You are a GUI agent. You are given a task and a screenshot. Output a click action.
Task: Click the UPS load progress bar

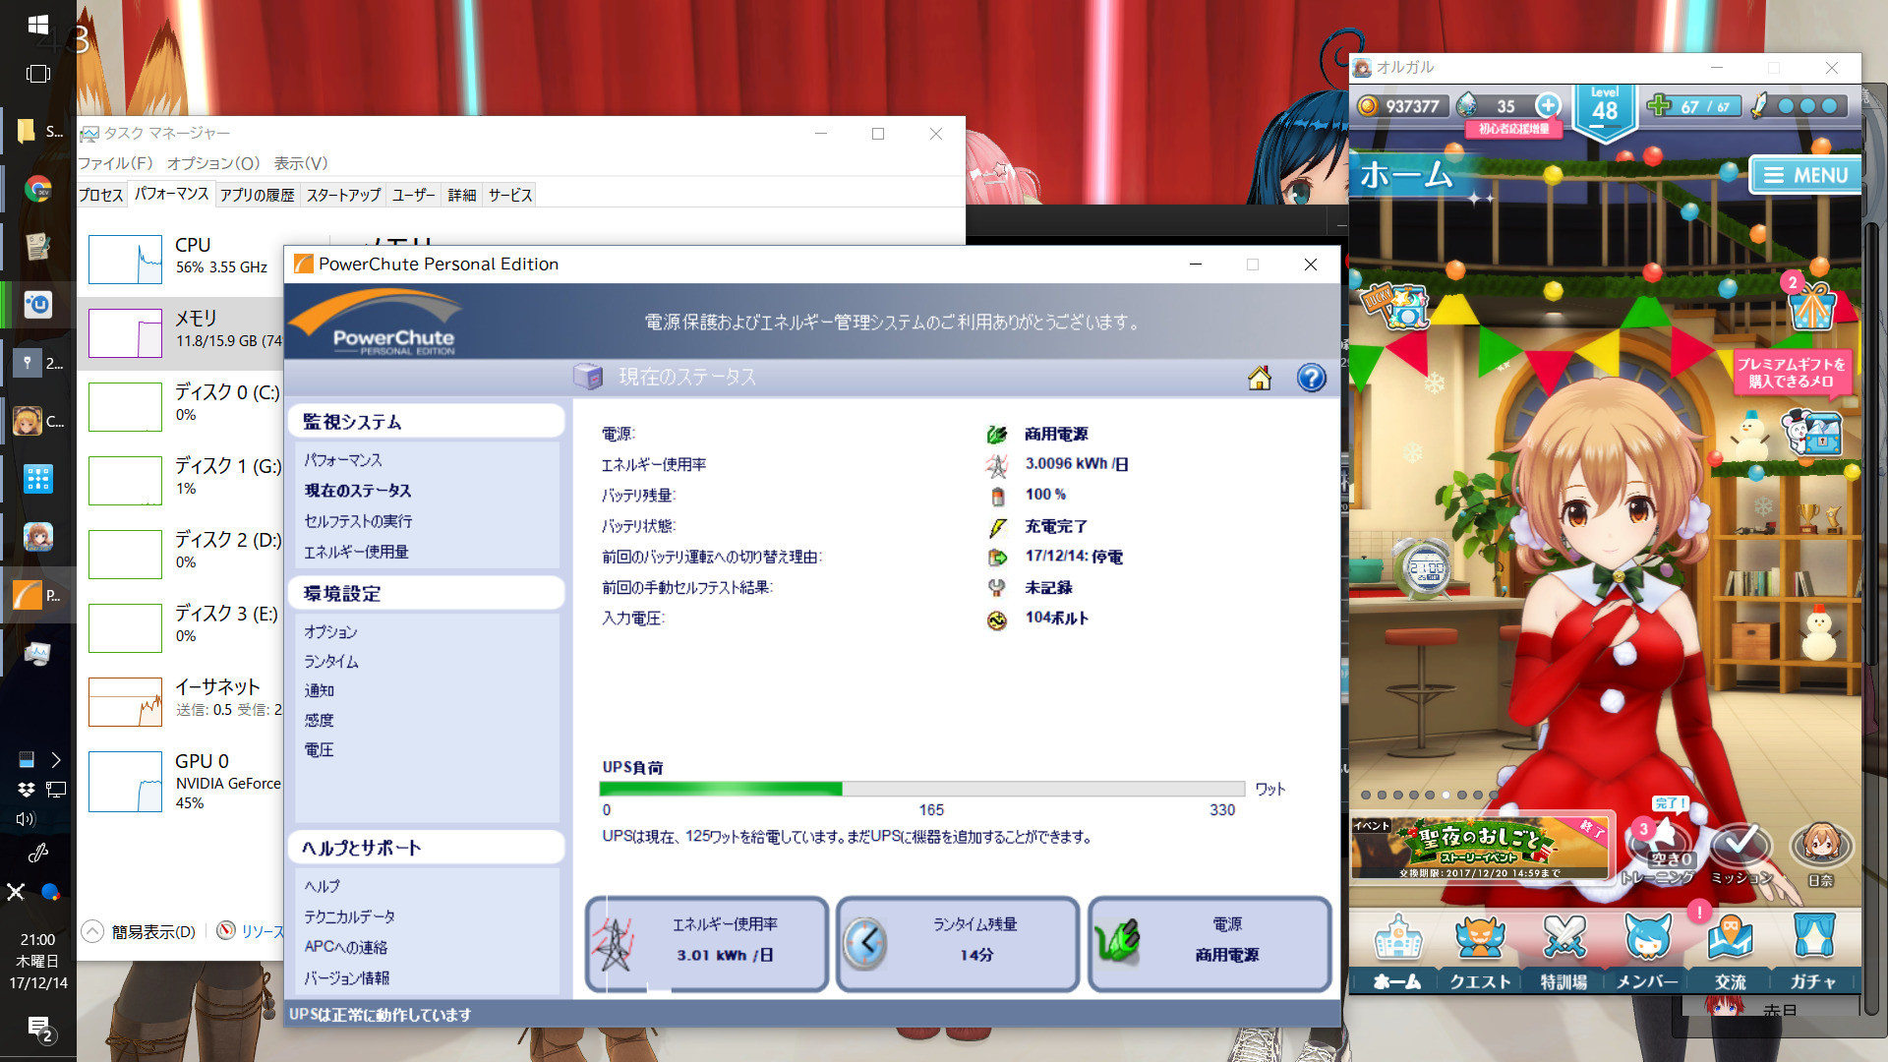[x=922, y=789]
